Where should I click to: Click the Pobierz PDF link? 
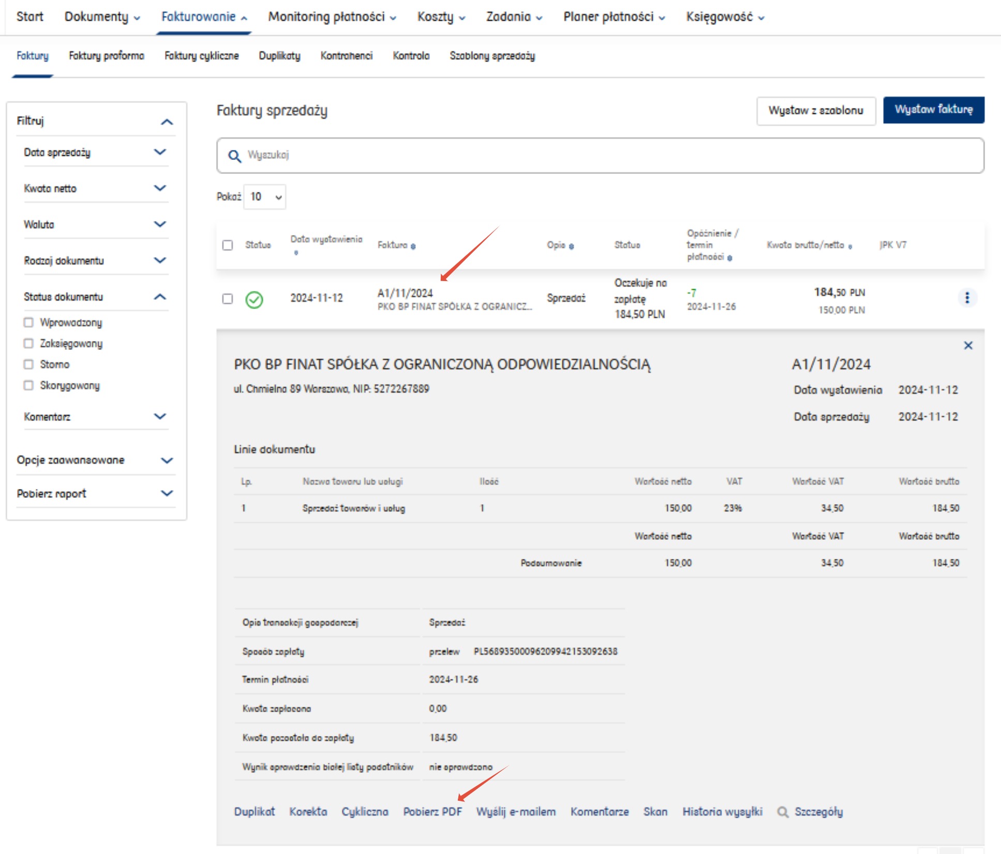(x=432, y=812)
